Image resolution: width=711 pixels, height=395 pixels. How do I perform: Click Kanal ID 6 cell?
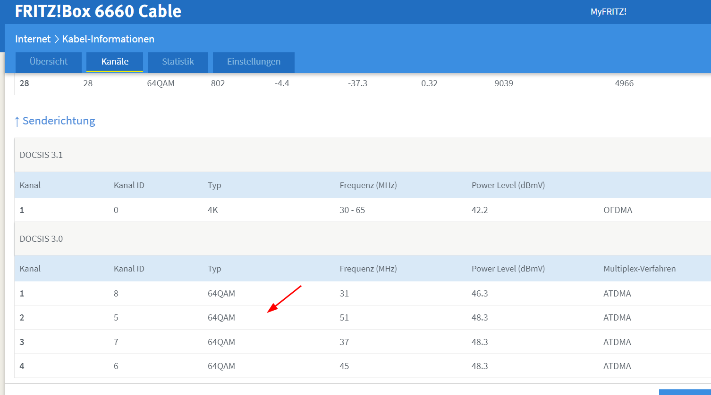[116, 366]
